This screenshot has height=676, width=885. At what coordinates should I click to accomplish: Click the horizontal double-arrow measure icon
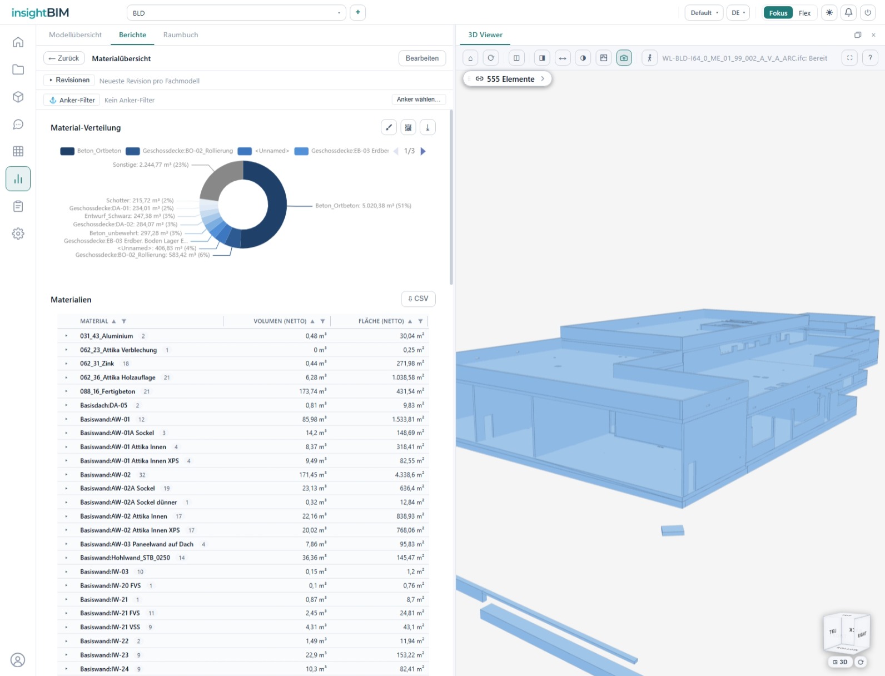(563, 58)
